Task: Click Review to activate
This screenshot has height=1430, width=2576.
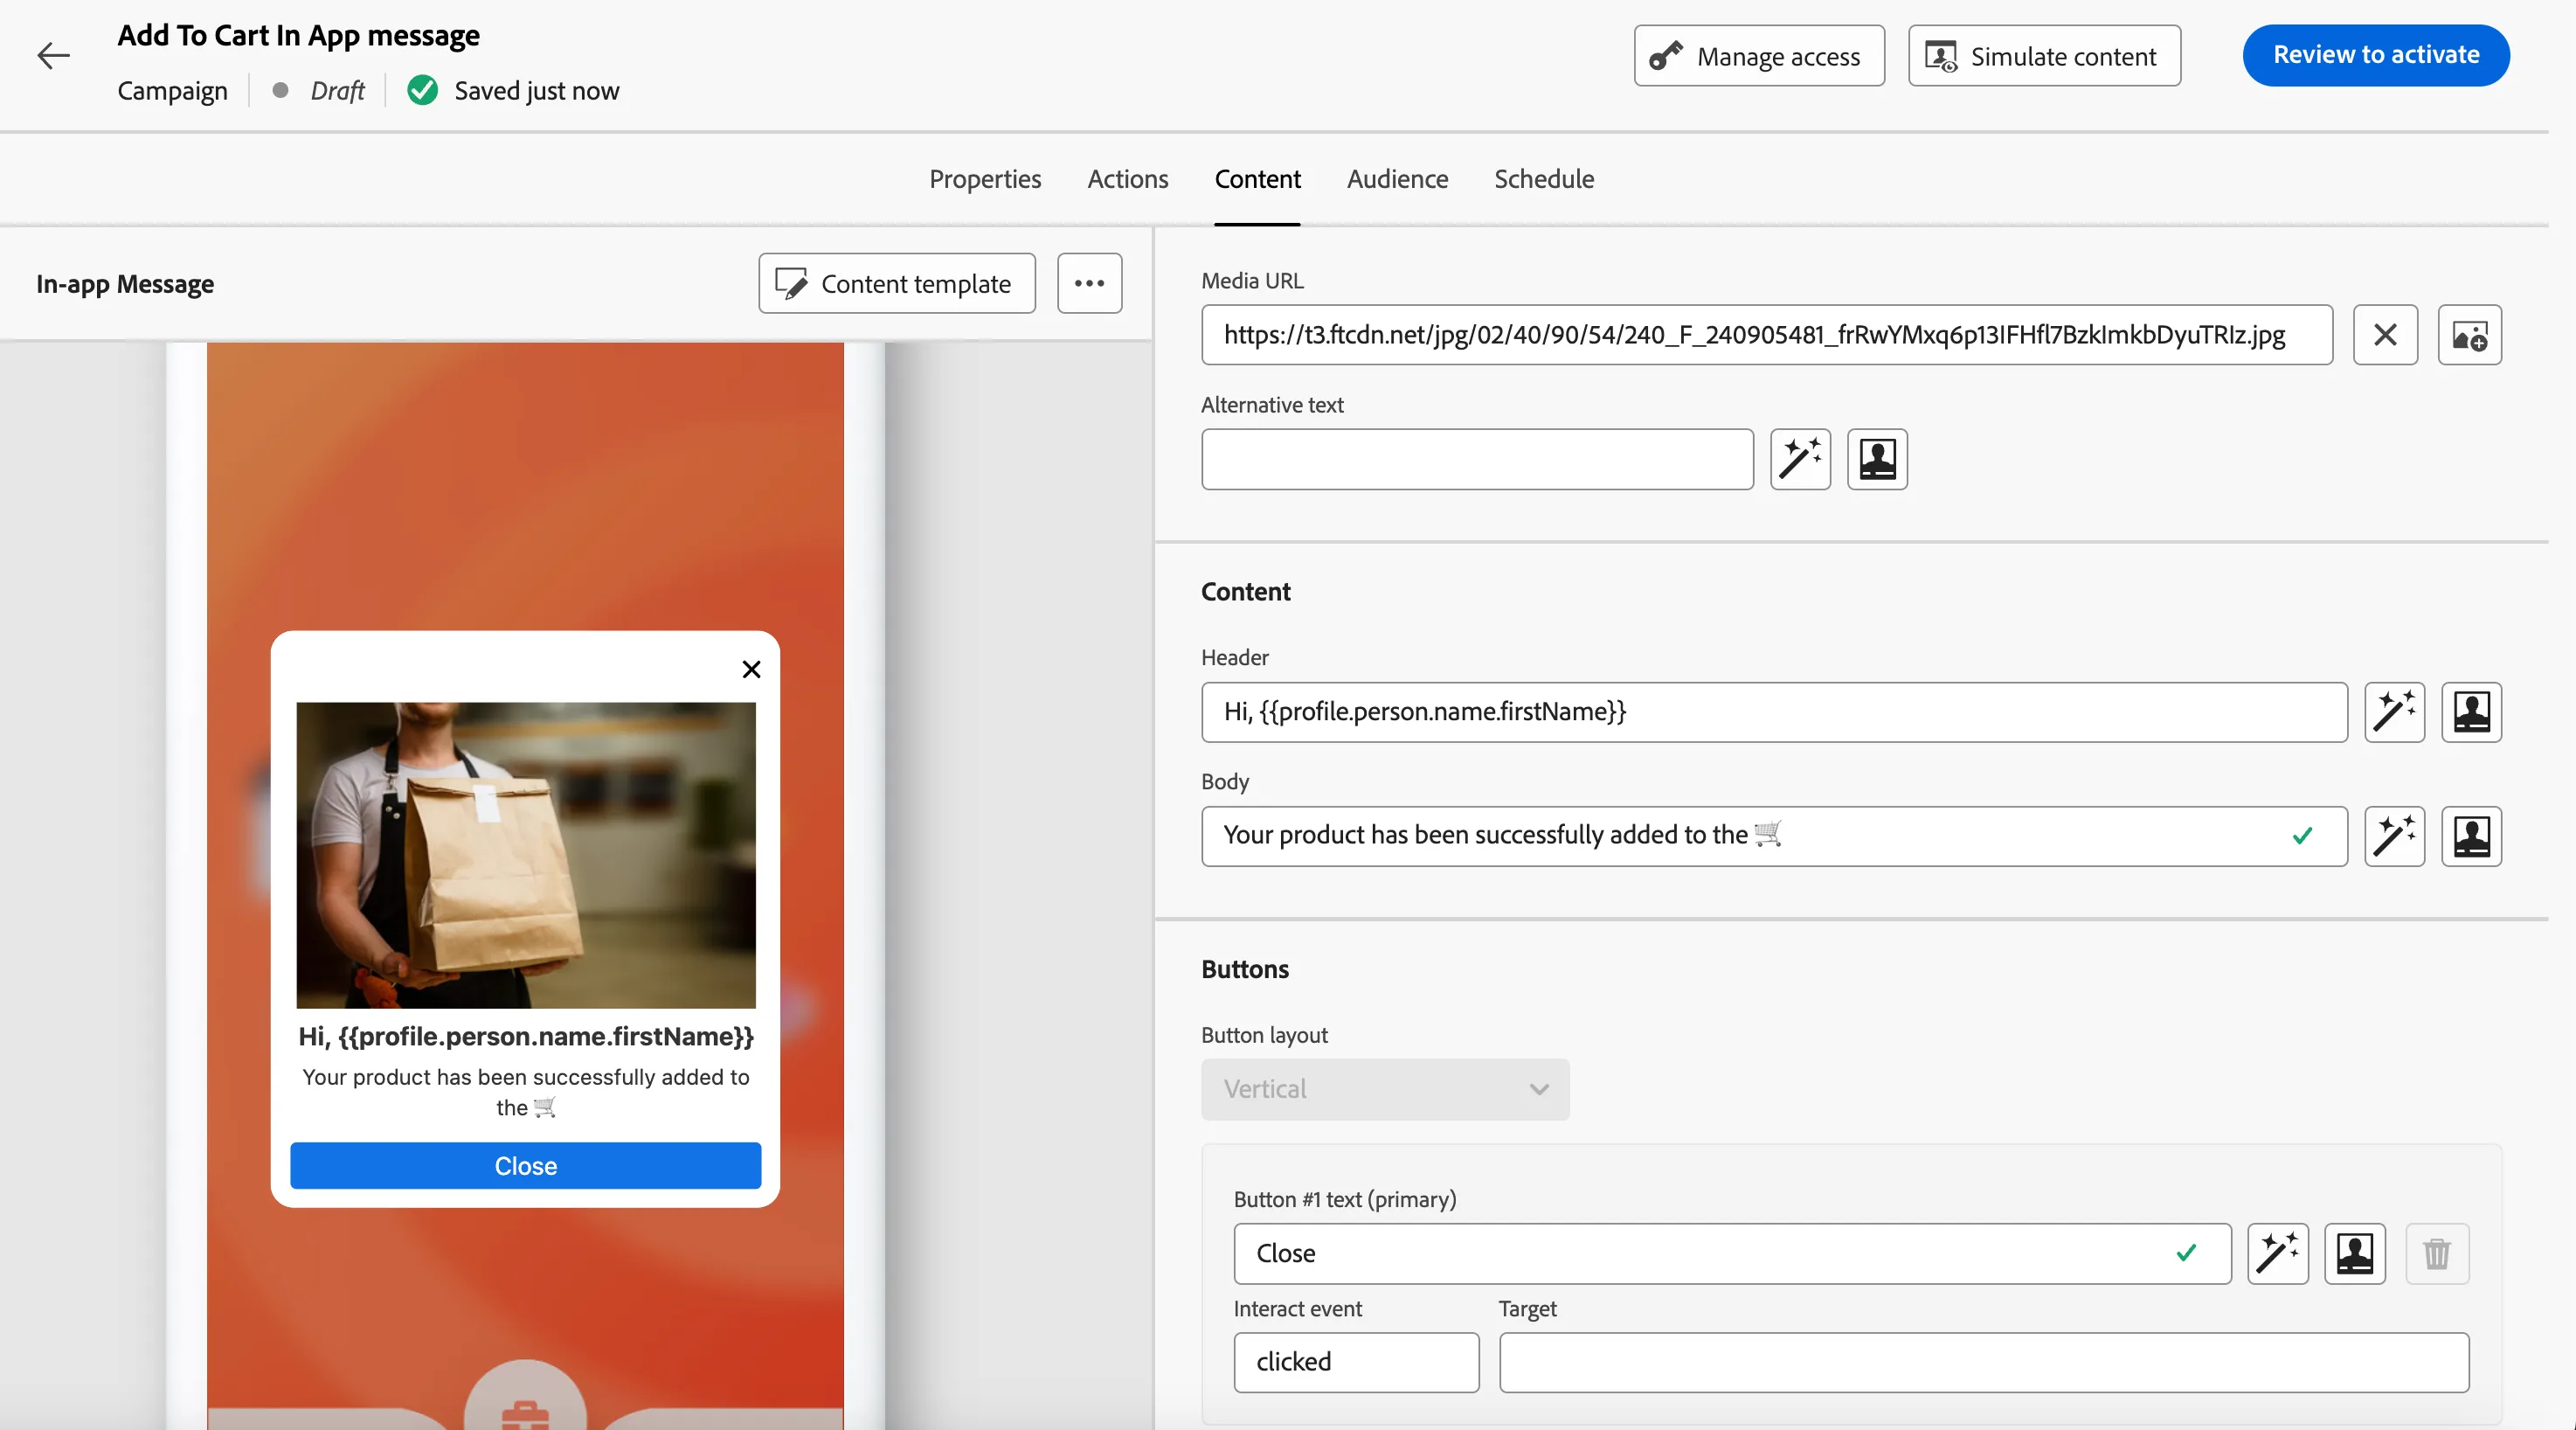Action: click(2376, 55)
